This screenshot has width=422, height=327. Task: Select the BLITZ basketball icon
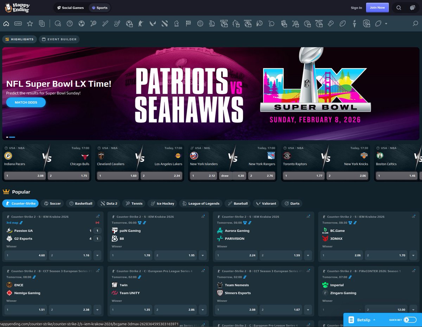click(x=319, y=24)
